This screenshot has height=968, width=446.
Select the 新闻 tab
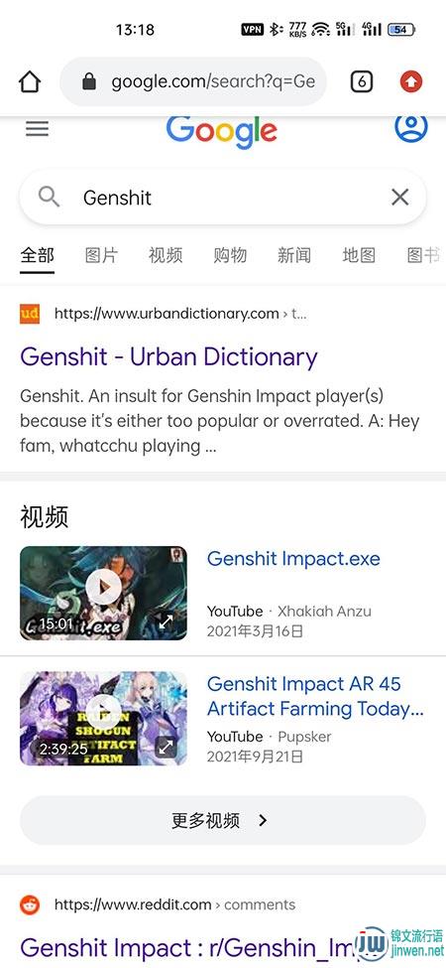(293, 255)
